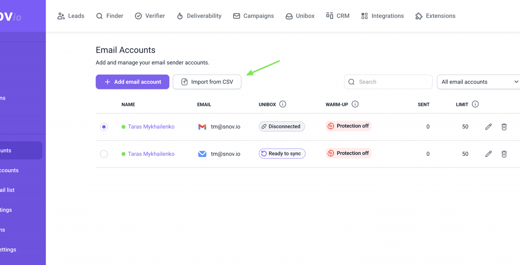Click Protection off badge in second row

tap(348, 153)
